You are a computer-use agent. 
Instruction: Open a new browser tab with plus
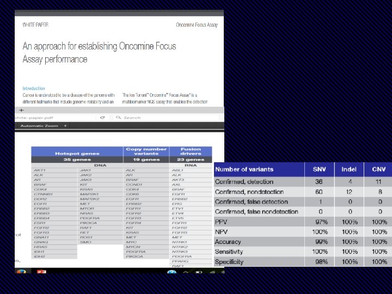(x=21, y=110)
